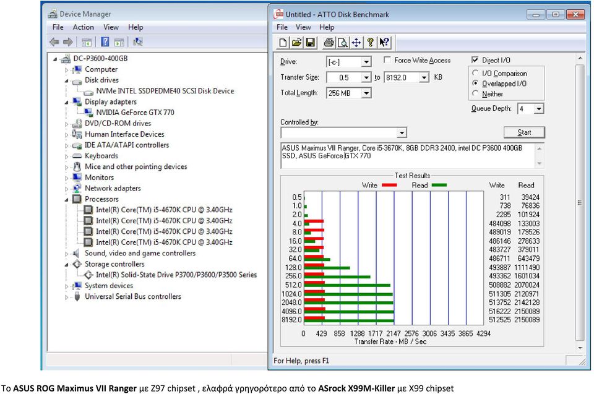Click the Intel Solid-State Drive storage controller icon
The image size is (594, 394).
88,275
